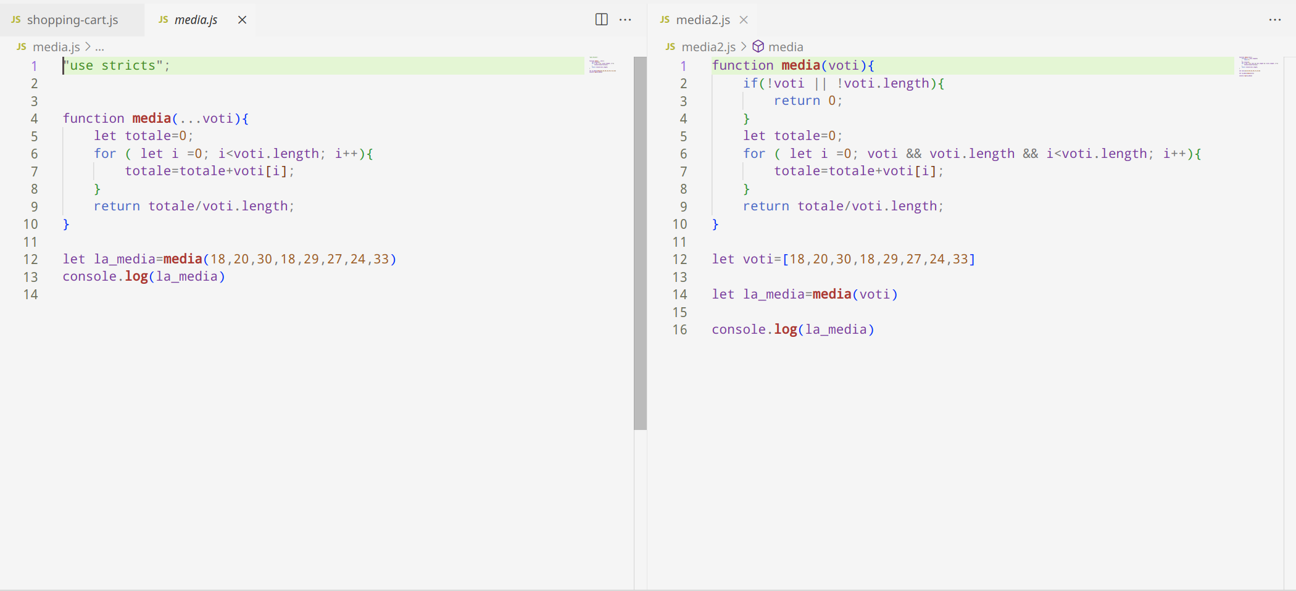
Task: Open media2.js breadcrumb dropdown in right editor
Action: pyautogui.click(x=708, y=47)
